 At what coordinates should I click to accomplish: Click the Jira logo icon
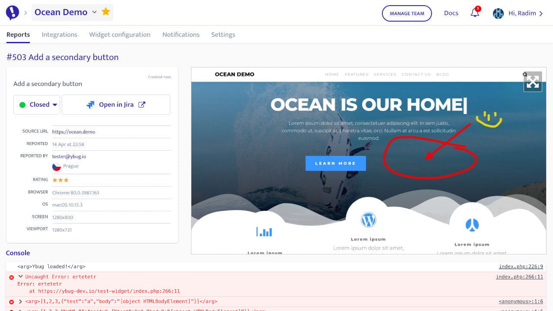click(90, 105)
